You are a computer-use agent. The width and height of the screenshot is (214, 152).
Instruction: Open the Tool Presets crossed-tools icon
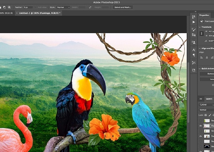click(194, 63)
